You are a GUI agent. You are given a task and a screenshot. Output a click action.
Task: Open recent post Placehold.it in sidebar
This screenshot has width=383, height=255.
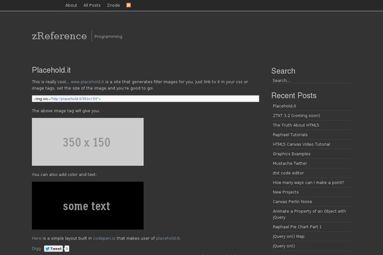pos(284,106)
